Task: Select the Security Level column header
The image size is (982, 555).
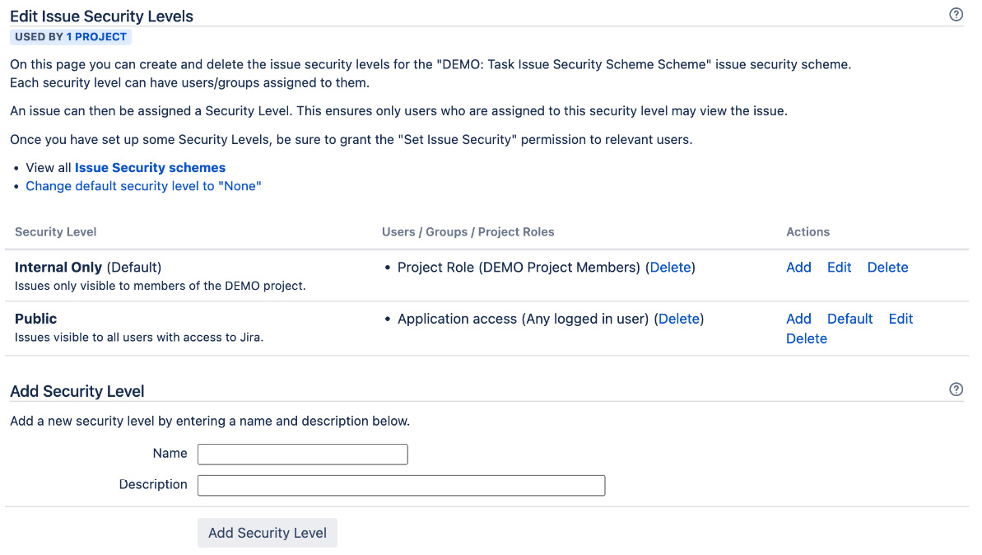Action: click(55, 231)
